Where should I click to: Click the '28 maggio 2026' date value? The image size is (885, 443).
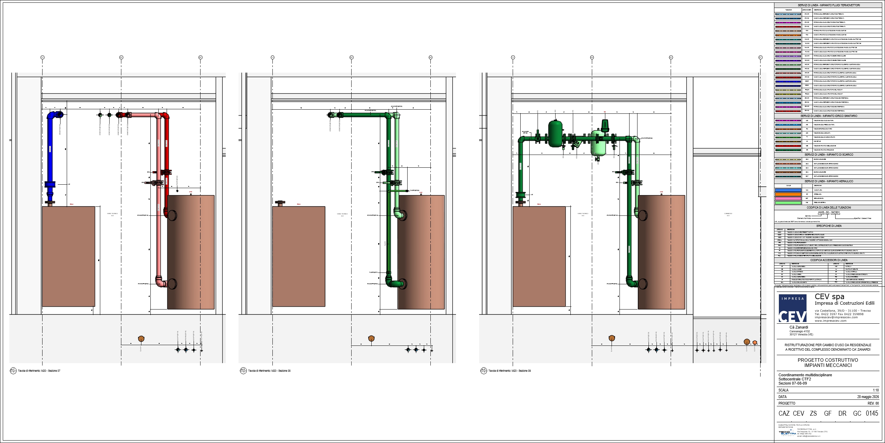click(868, 397)
